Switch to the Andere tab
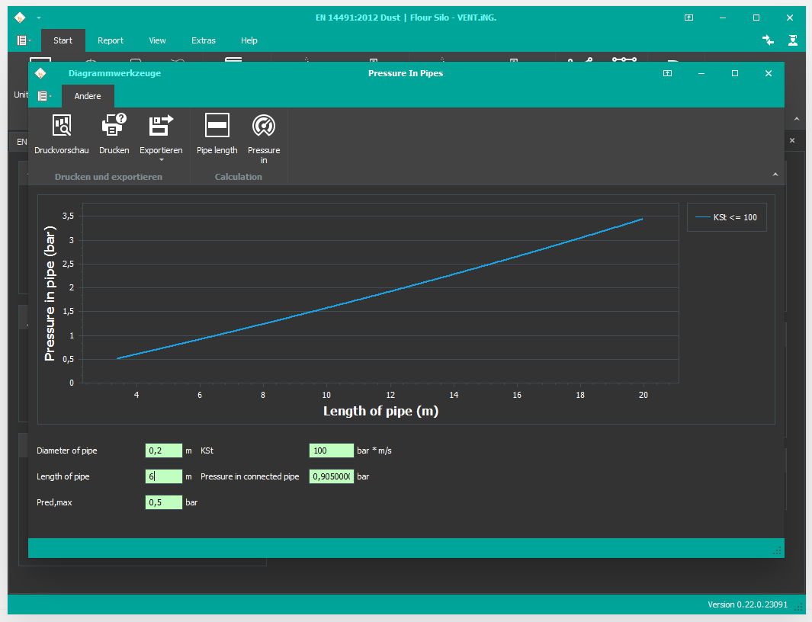The image size is (812, 622). [x=88, y=97]
